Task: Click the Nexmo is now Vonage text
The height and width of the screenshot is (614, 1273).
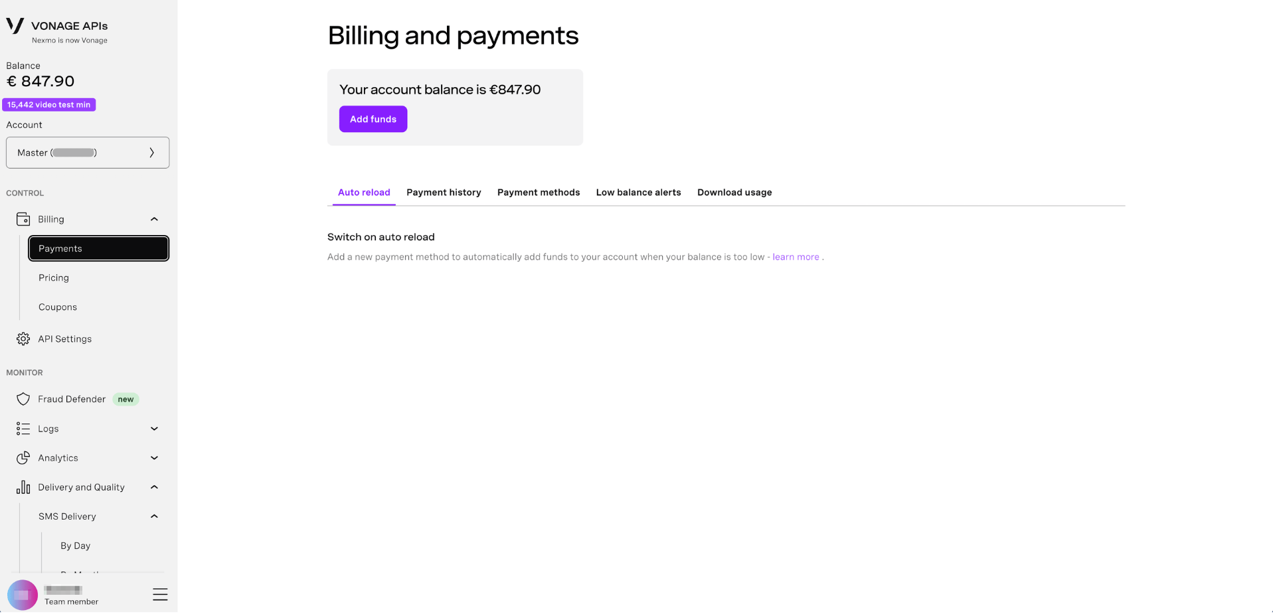Action: click(70, 40)
